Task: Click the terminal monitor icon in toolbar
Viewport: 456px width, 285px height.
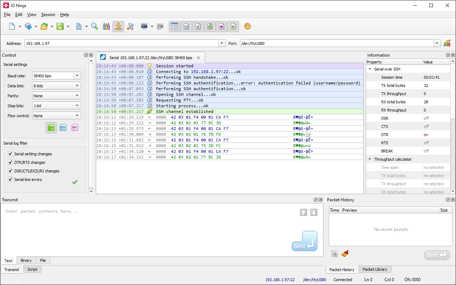Action: pos(144,26)
